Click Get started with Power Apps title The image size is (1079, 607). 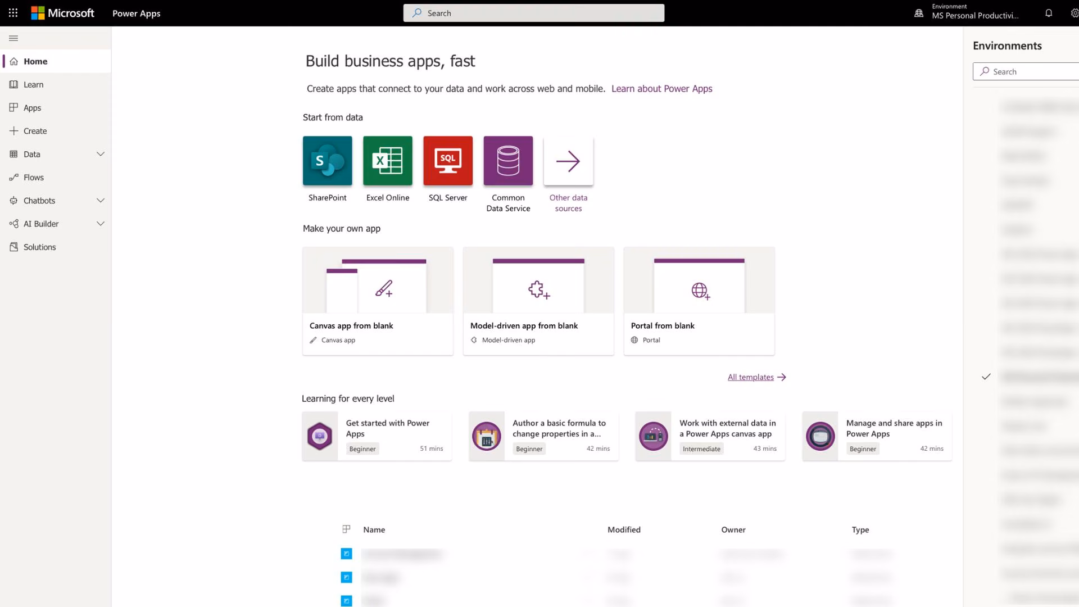click(x=387, y=428)
